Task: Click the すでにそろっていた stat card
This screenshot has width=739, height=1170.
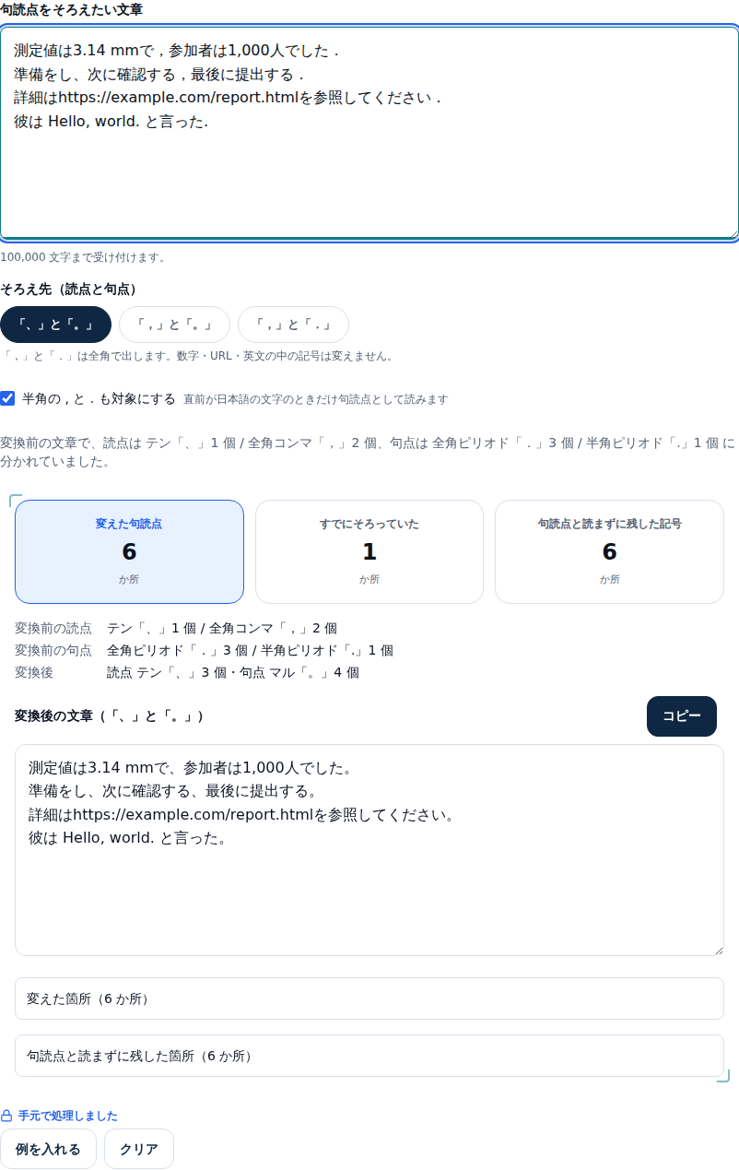Action: coord(369,551)
